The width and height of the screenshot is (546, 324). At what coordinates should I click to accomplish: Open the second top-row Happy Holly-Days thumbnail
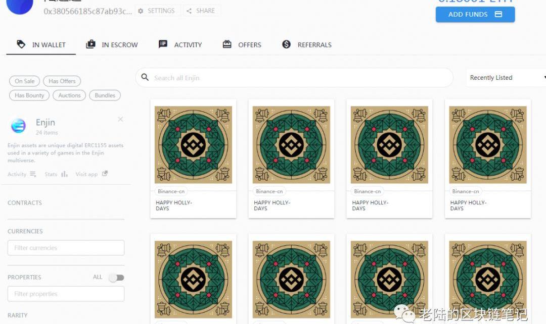pos(292,145)
